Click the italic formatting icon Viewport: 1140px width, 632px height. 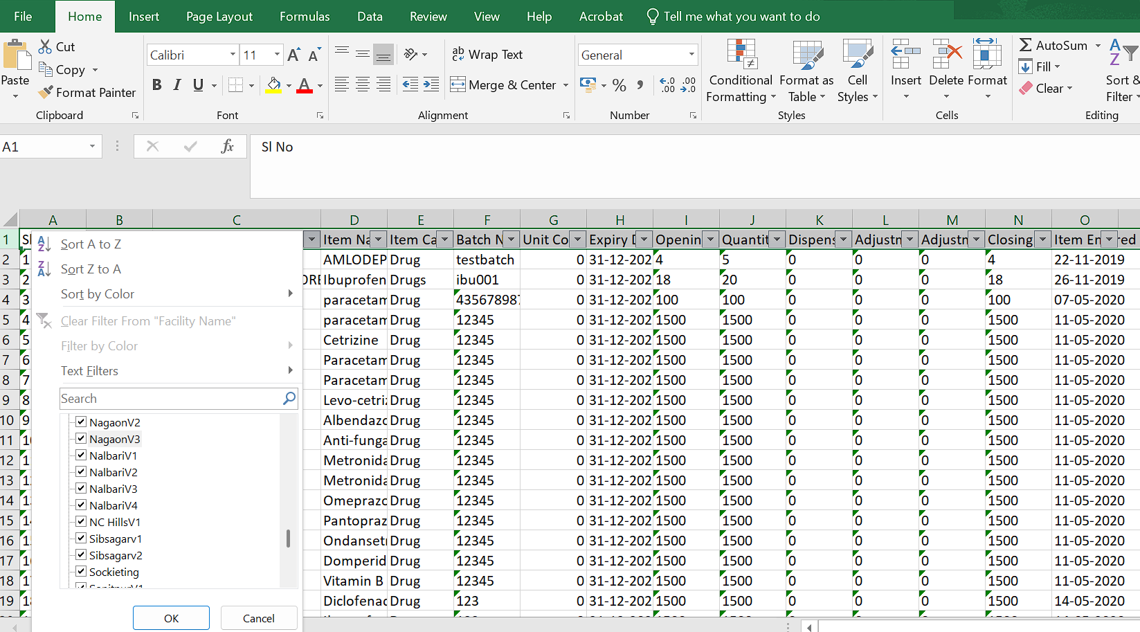[177, 85]
